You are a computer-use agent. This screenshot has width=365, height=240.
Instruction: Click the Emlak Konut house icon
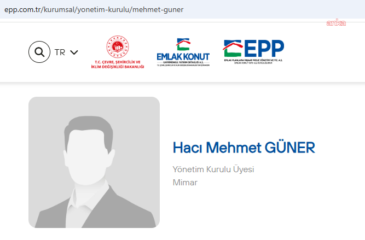pos(183,44)
